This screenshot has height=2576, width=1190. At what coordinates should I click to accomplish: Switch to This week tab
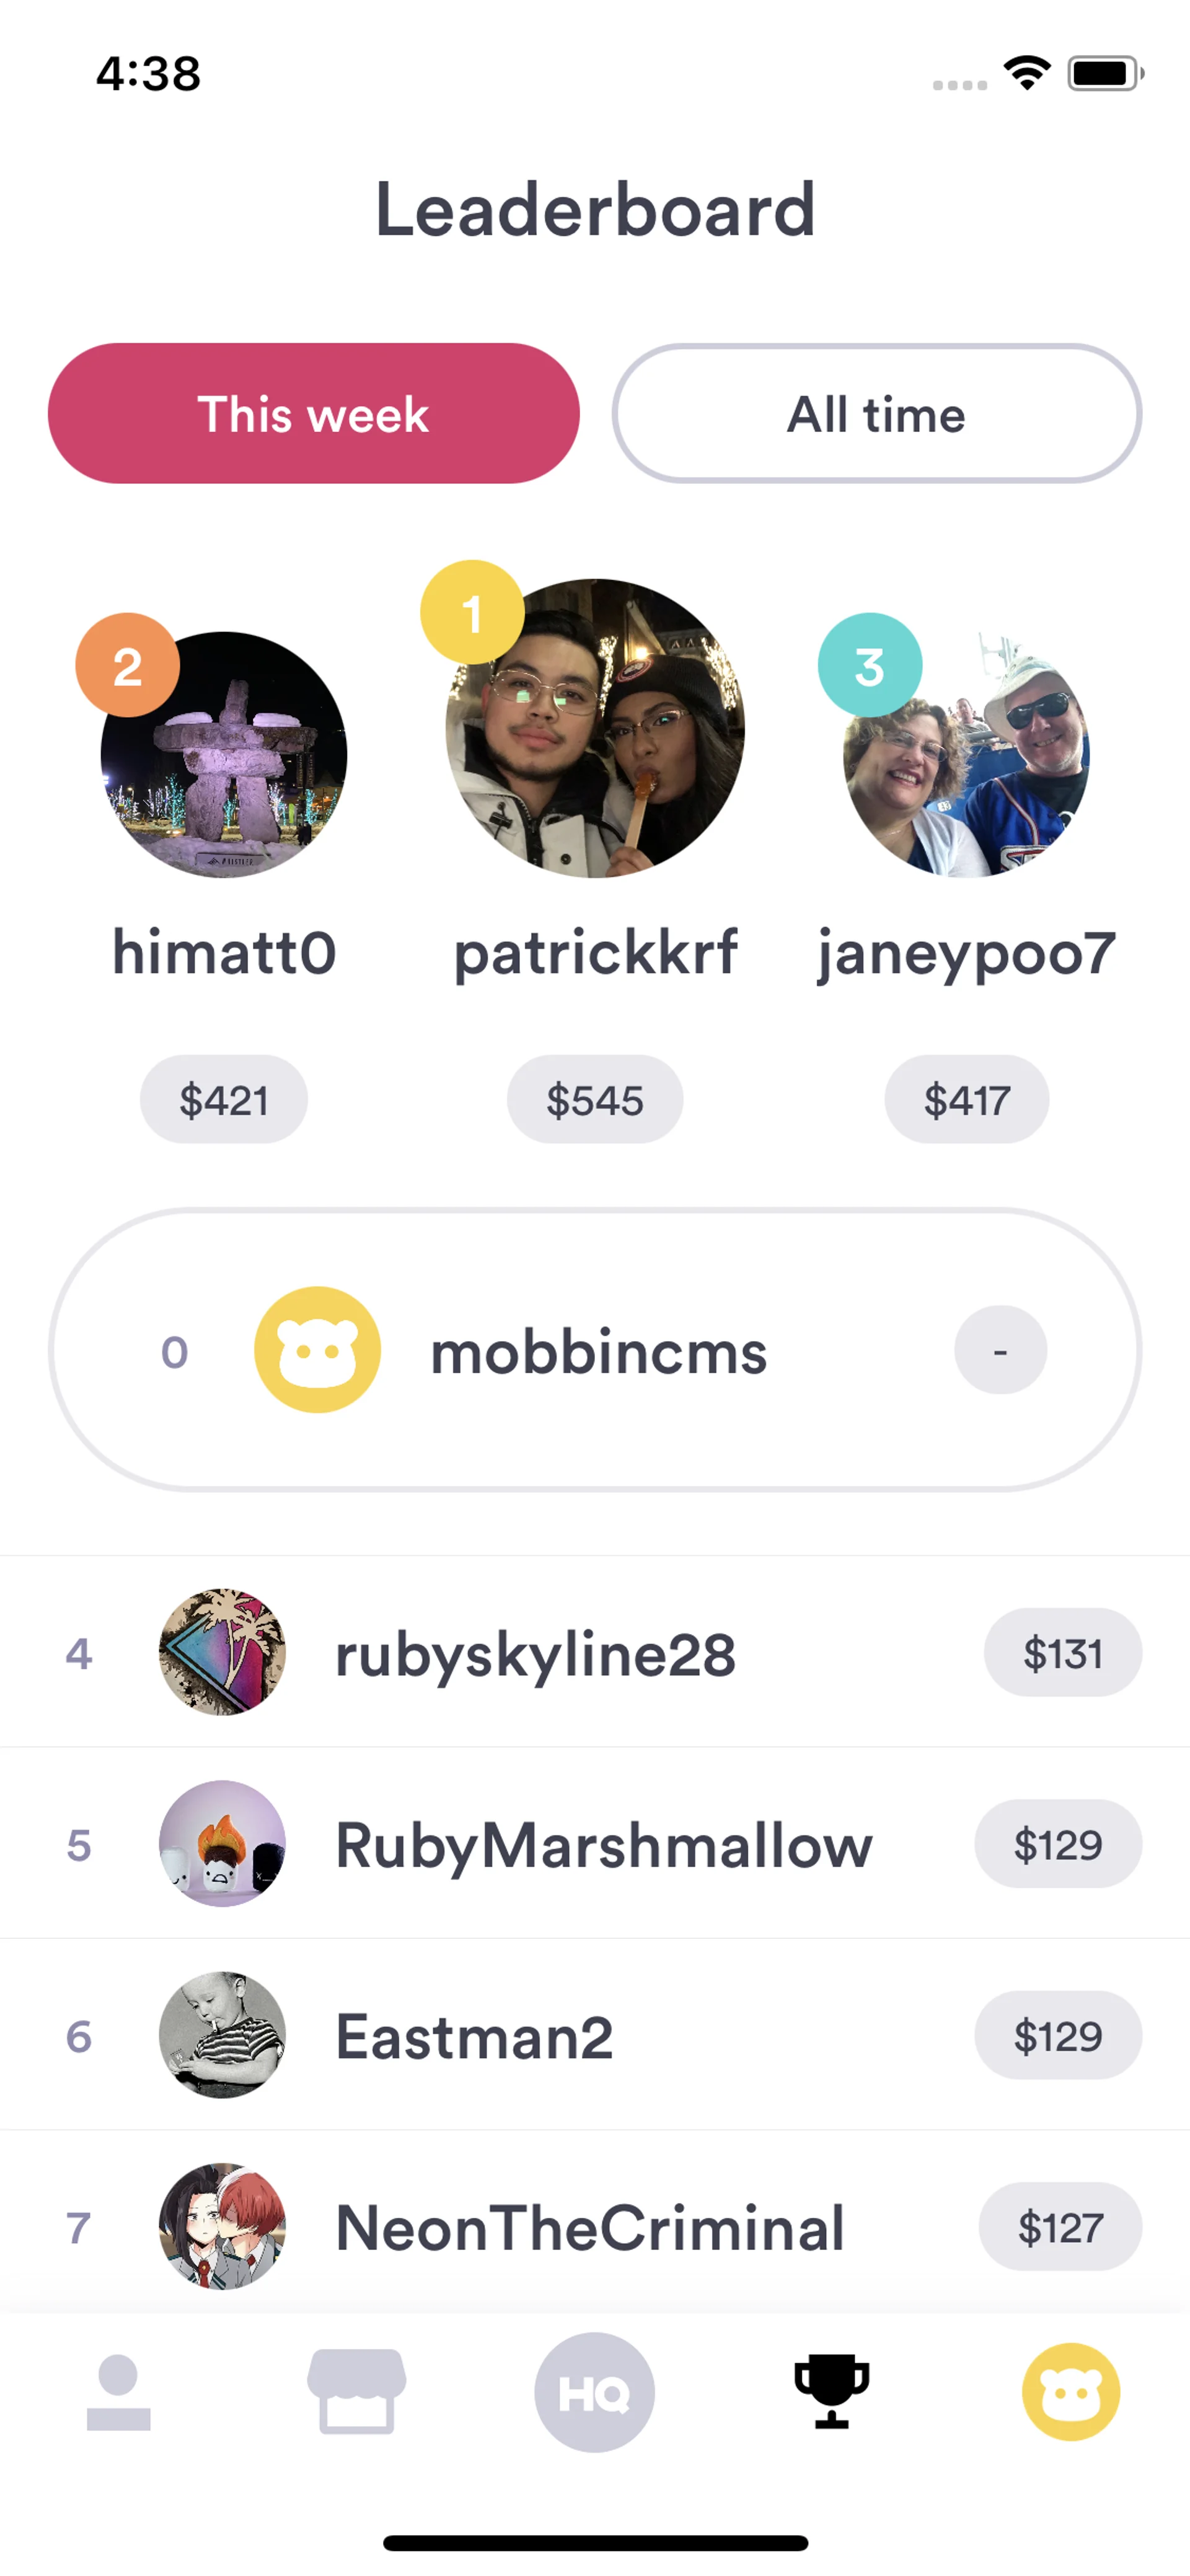pos(313,414)
